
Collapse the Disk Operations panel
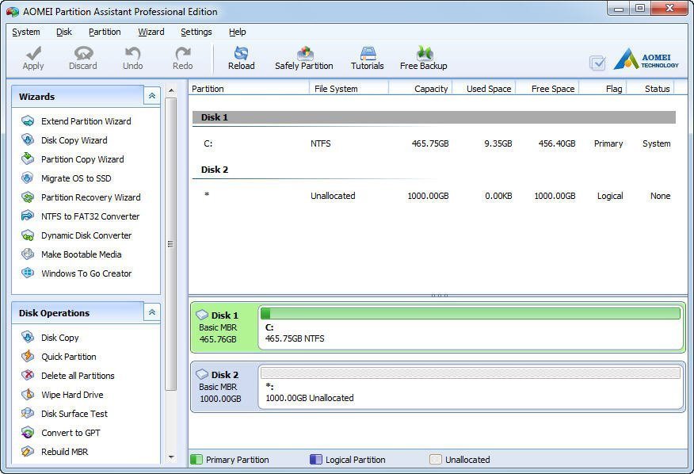pos(152,312)
